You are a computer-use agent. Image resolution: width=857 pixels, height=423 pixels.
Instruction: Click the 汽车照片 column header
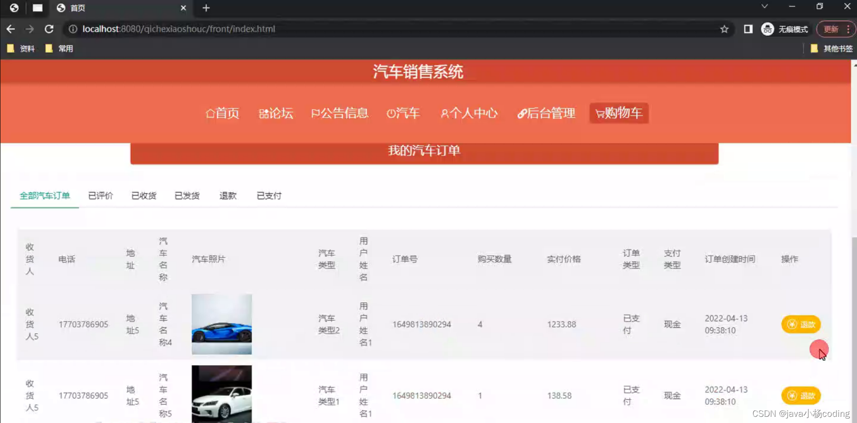(208, 259)
